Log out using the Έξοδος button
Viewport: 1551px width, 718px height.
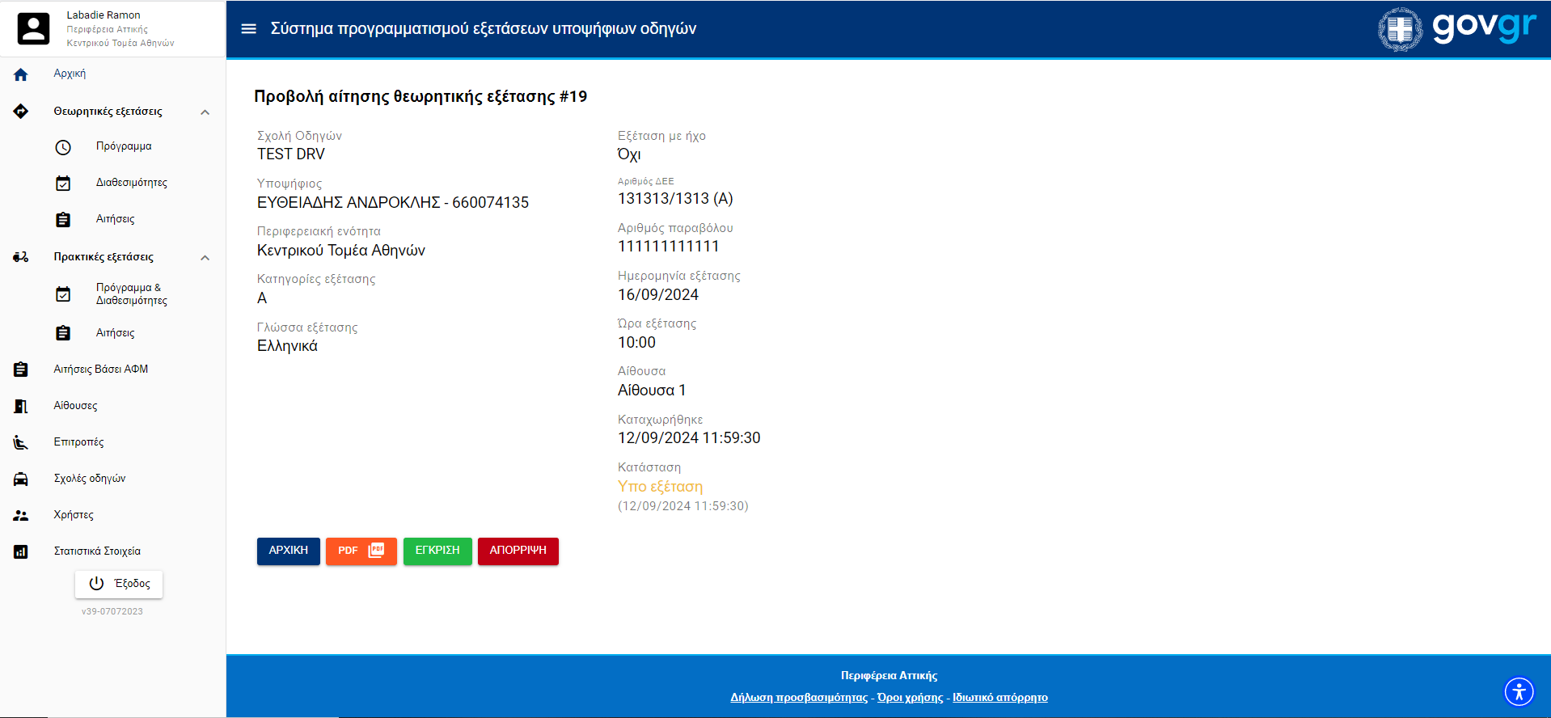[119, 584]
